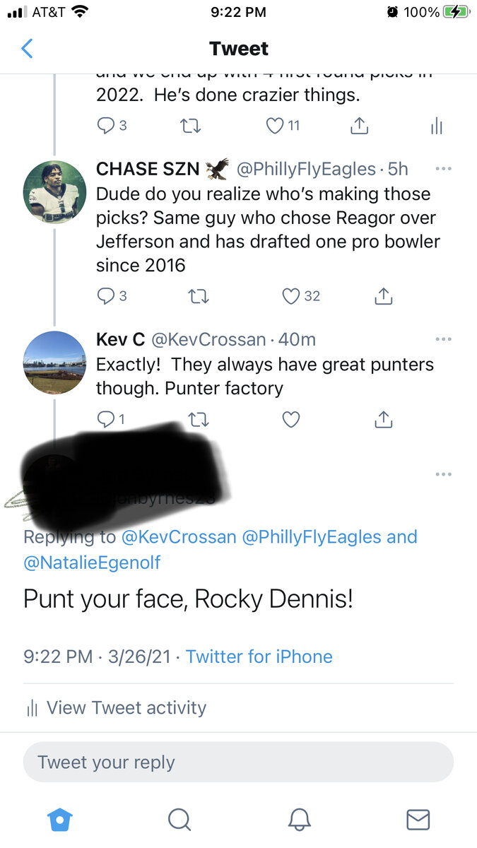
Task: Reply to CHASE SZN's tweet
Action: coord(106,297)
